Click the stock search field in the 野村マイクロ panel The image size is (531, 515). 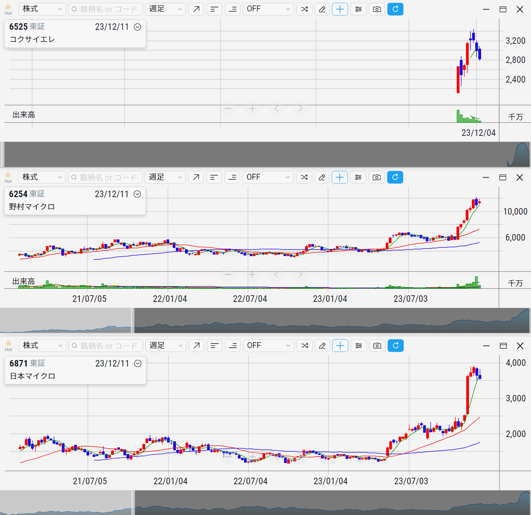(x=105, y=177)
